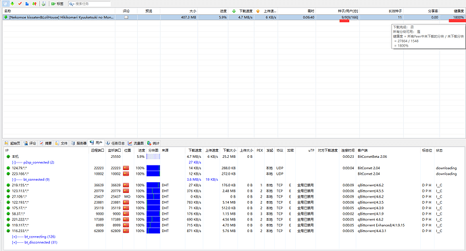This screenshot has height=251, width=466.
Task: Expand the bt_disconnected (31) group
Action: [14, 242]
